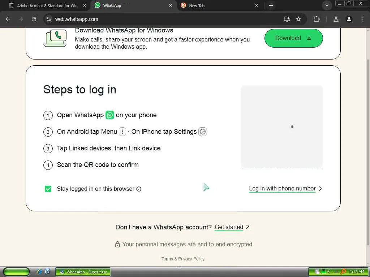This screenshot has height=277, width=370.
Task: Click the info icon next to Stay logged in
Action: [x=139, y=189]
